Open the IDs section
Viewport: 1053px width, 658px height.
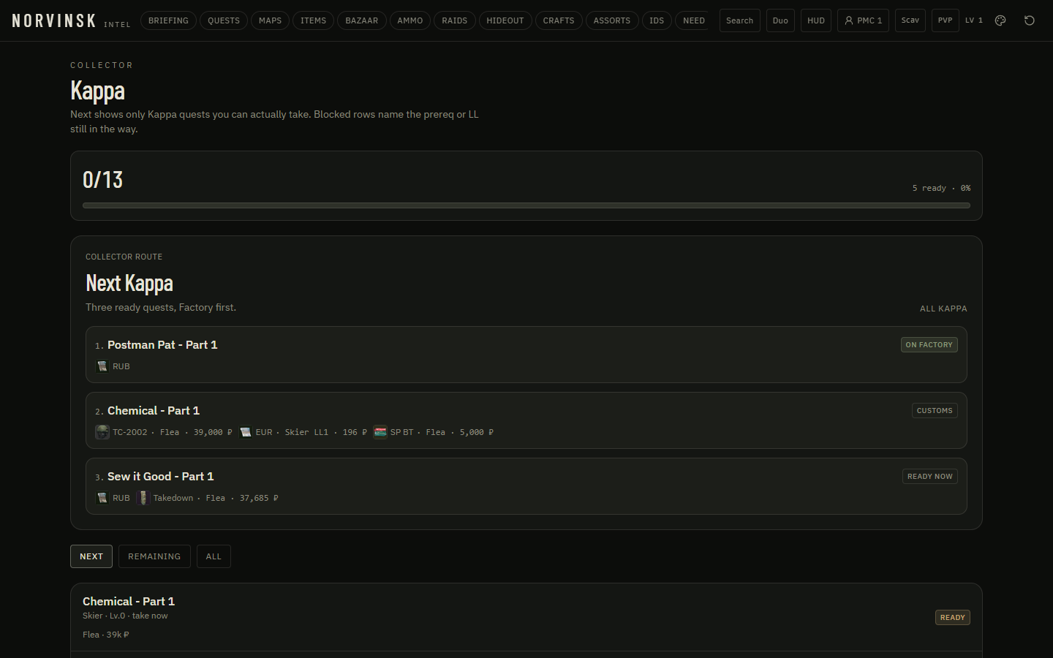(657, 20)
